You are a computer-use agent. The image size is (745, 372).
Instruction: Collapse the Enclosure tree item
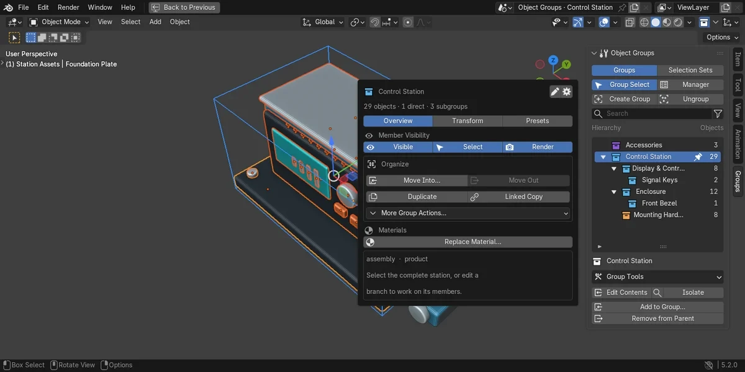click(614, 192)
